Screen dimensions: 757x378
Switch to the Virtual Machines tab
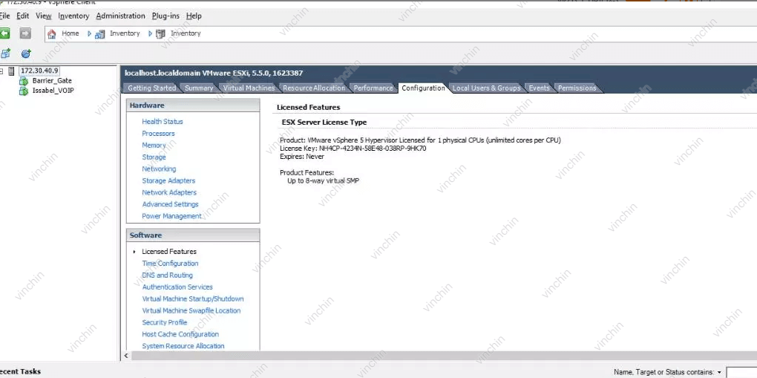[249, 88]
